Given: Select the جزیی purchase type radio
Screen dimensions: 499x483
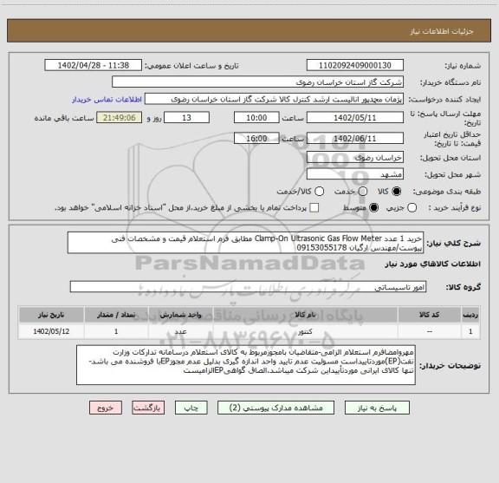Looking at the screenshot, I should (412, 208).
